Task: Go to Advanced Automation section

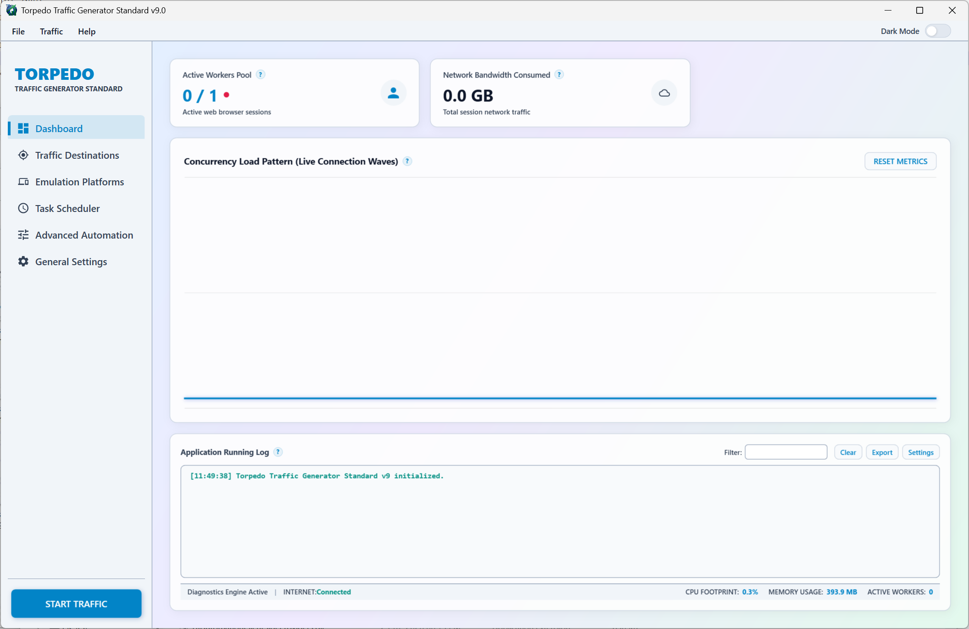Action: [x=76, y=235]
